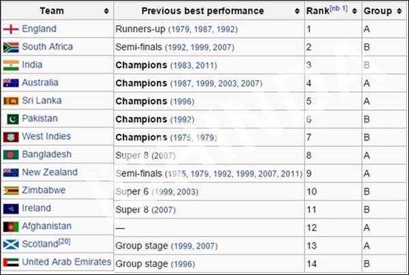Open the New Zealand team link
This screenshot has height=275, width=409.
[x=50, y=172]
